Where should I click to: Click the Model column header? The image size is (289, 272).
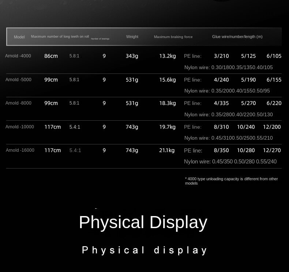tap(19, 37)
